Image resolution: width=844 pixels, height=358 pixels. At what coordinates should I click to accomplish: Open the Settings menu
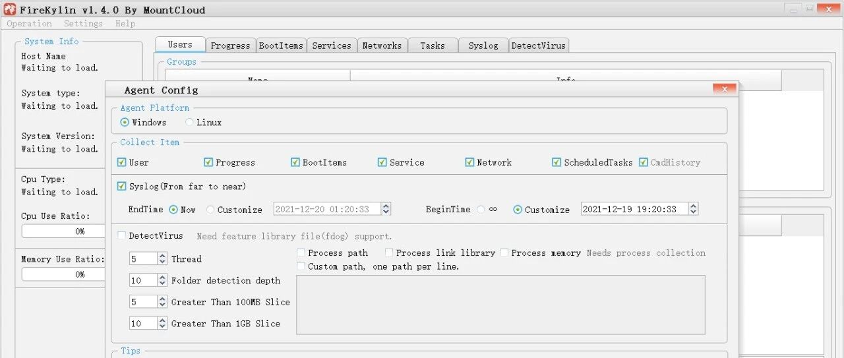pos(83,24)
